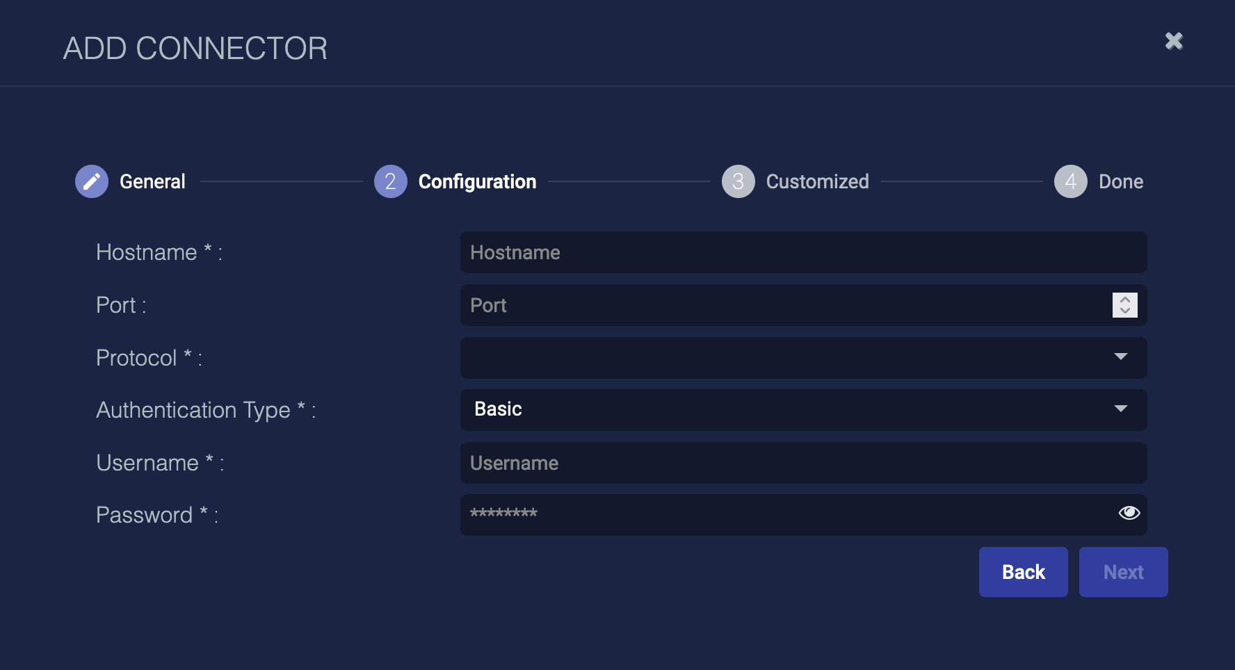Open the Protocol dropdown
The width and height of the screenshot is (1235, 670).
point(803,357)
